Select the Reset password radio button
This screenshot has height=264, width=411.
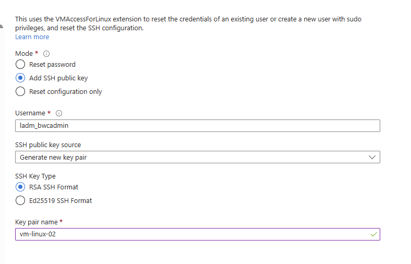[x=20, y=64]
